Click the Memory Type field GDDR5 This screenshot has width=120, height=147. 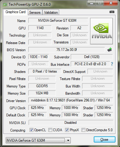(x=42, y=86)
